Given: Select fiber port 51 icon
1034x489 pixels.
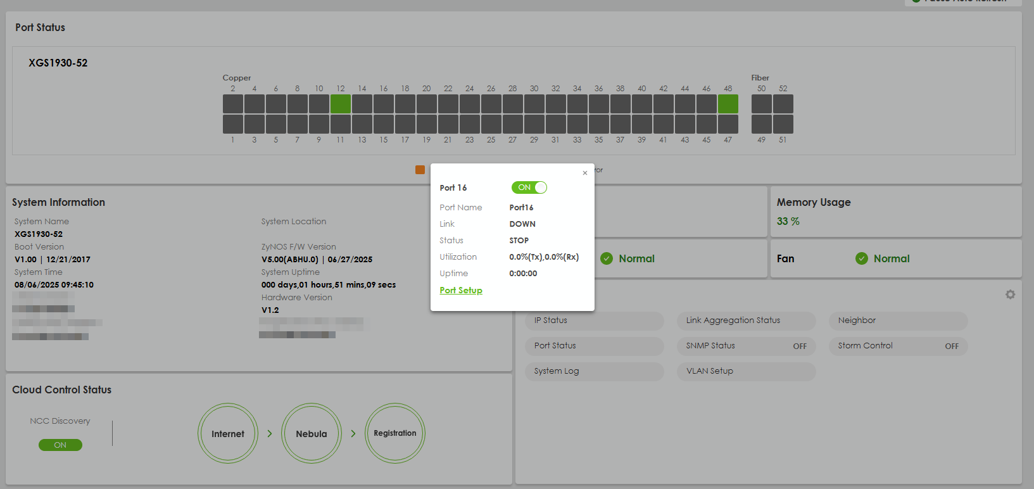Looking at the screenshot, I should pyautogui.click(x=783, y=124).
